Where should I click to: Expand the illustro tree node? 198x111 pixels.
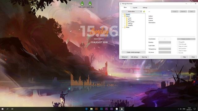pyautogui.click(x=123, y=14)
